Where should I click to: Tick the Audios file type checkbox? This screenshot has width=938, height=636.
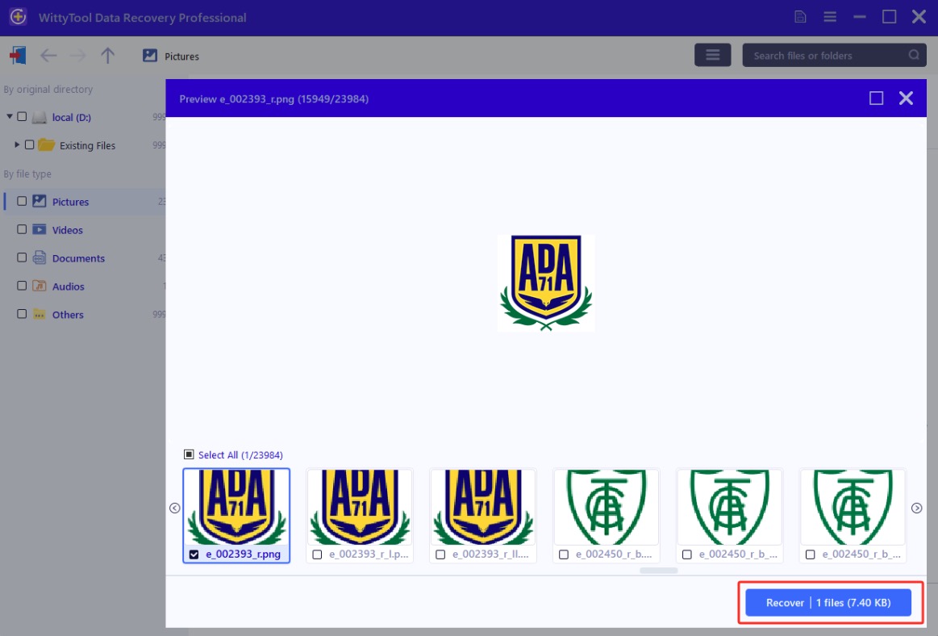click(22, 286)
